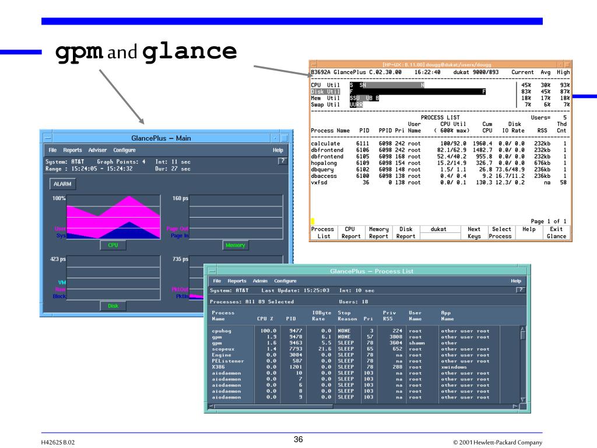Click the App Name column header

(447, 316)
